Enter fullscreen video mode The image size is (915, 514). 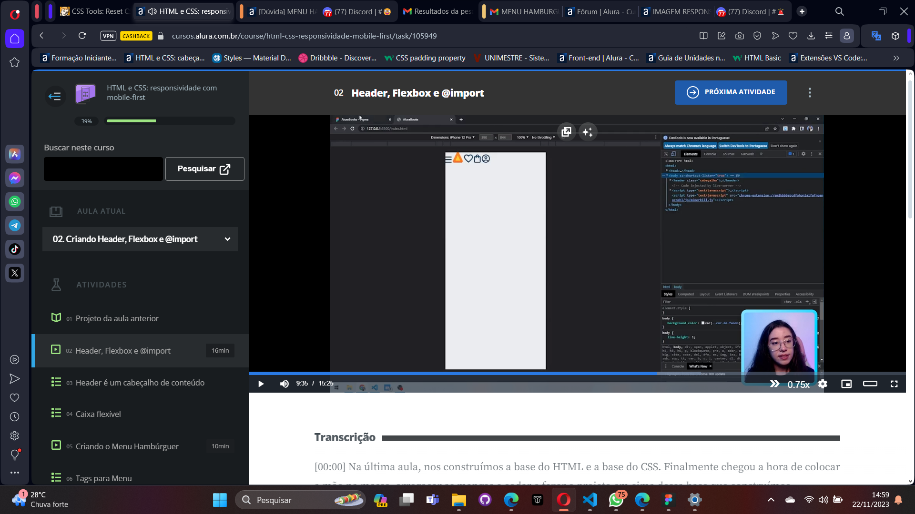tap(894, 384)
